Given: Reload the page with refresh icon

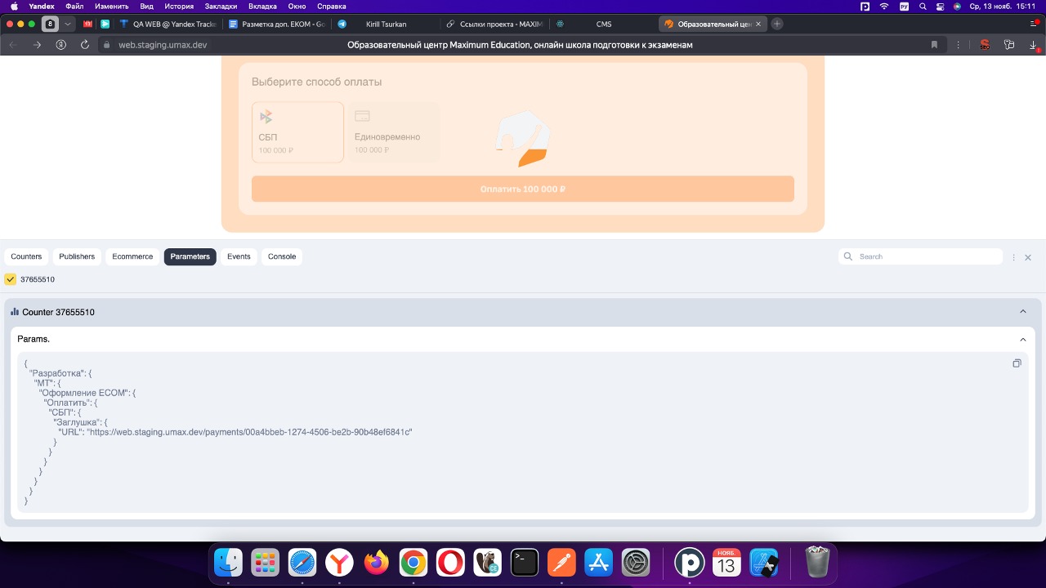Looking at the screenshot, I should click(x=85, y=45).
